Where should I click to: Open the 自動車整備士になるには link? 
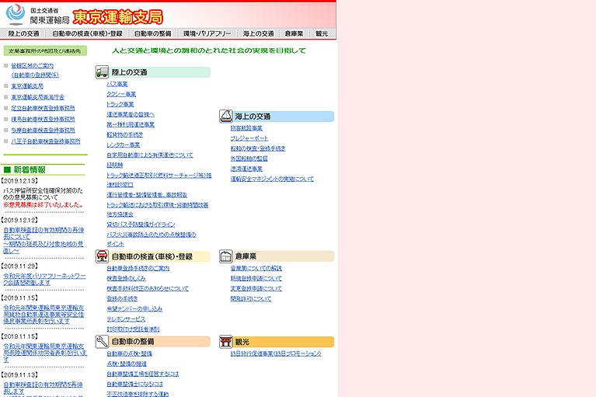tap(135, 384)
